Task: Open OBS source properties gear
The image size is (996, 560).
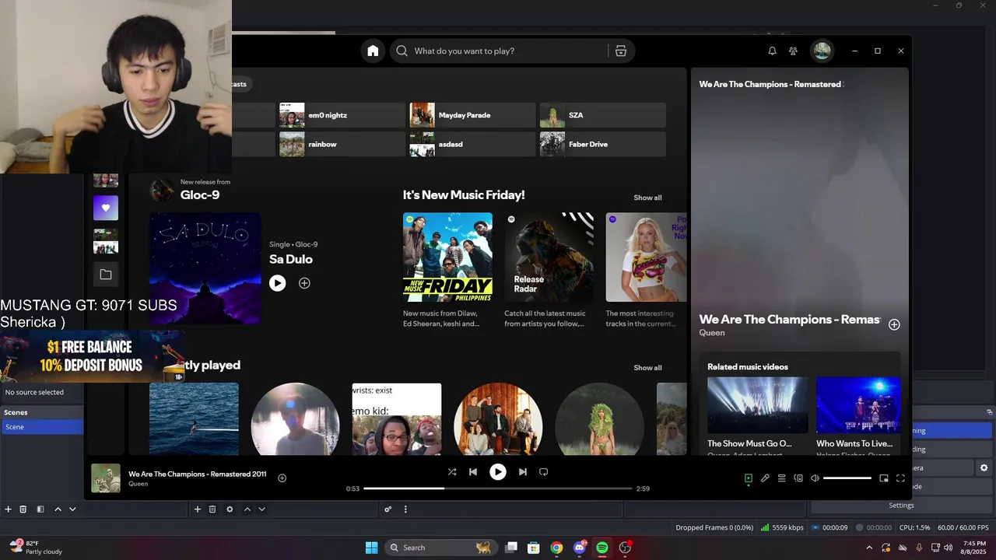Action: tap(230, 509)
